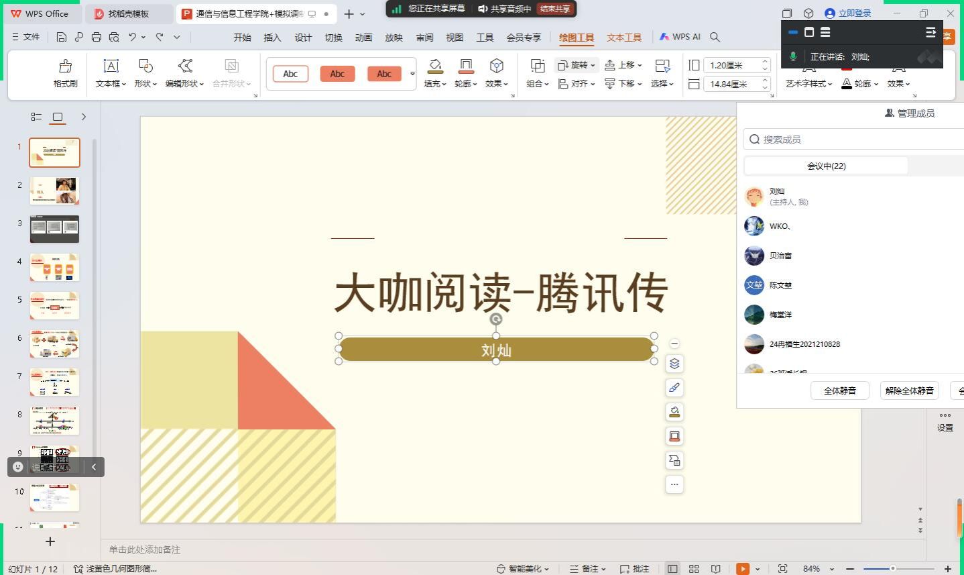Open the Insert (插入) tab
This screenshot has height=575, width=964.
272,38
